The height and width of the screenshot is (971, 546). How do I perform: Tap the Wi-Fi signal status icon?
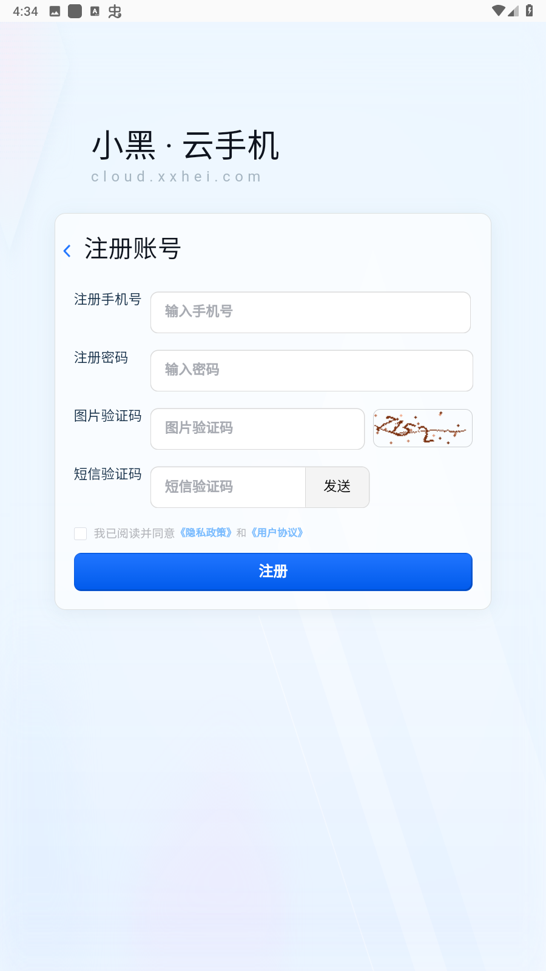pos(498,11)
